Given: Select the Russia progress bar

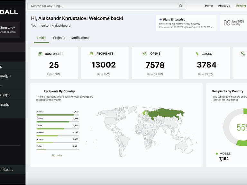Looking at the screenshot, I should tap(58, 115).
